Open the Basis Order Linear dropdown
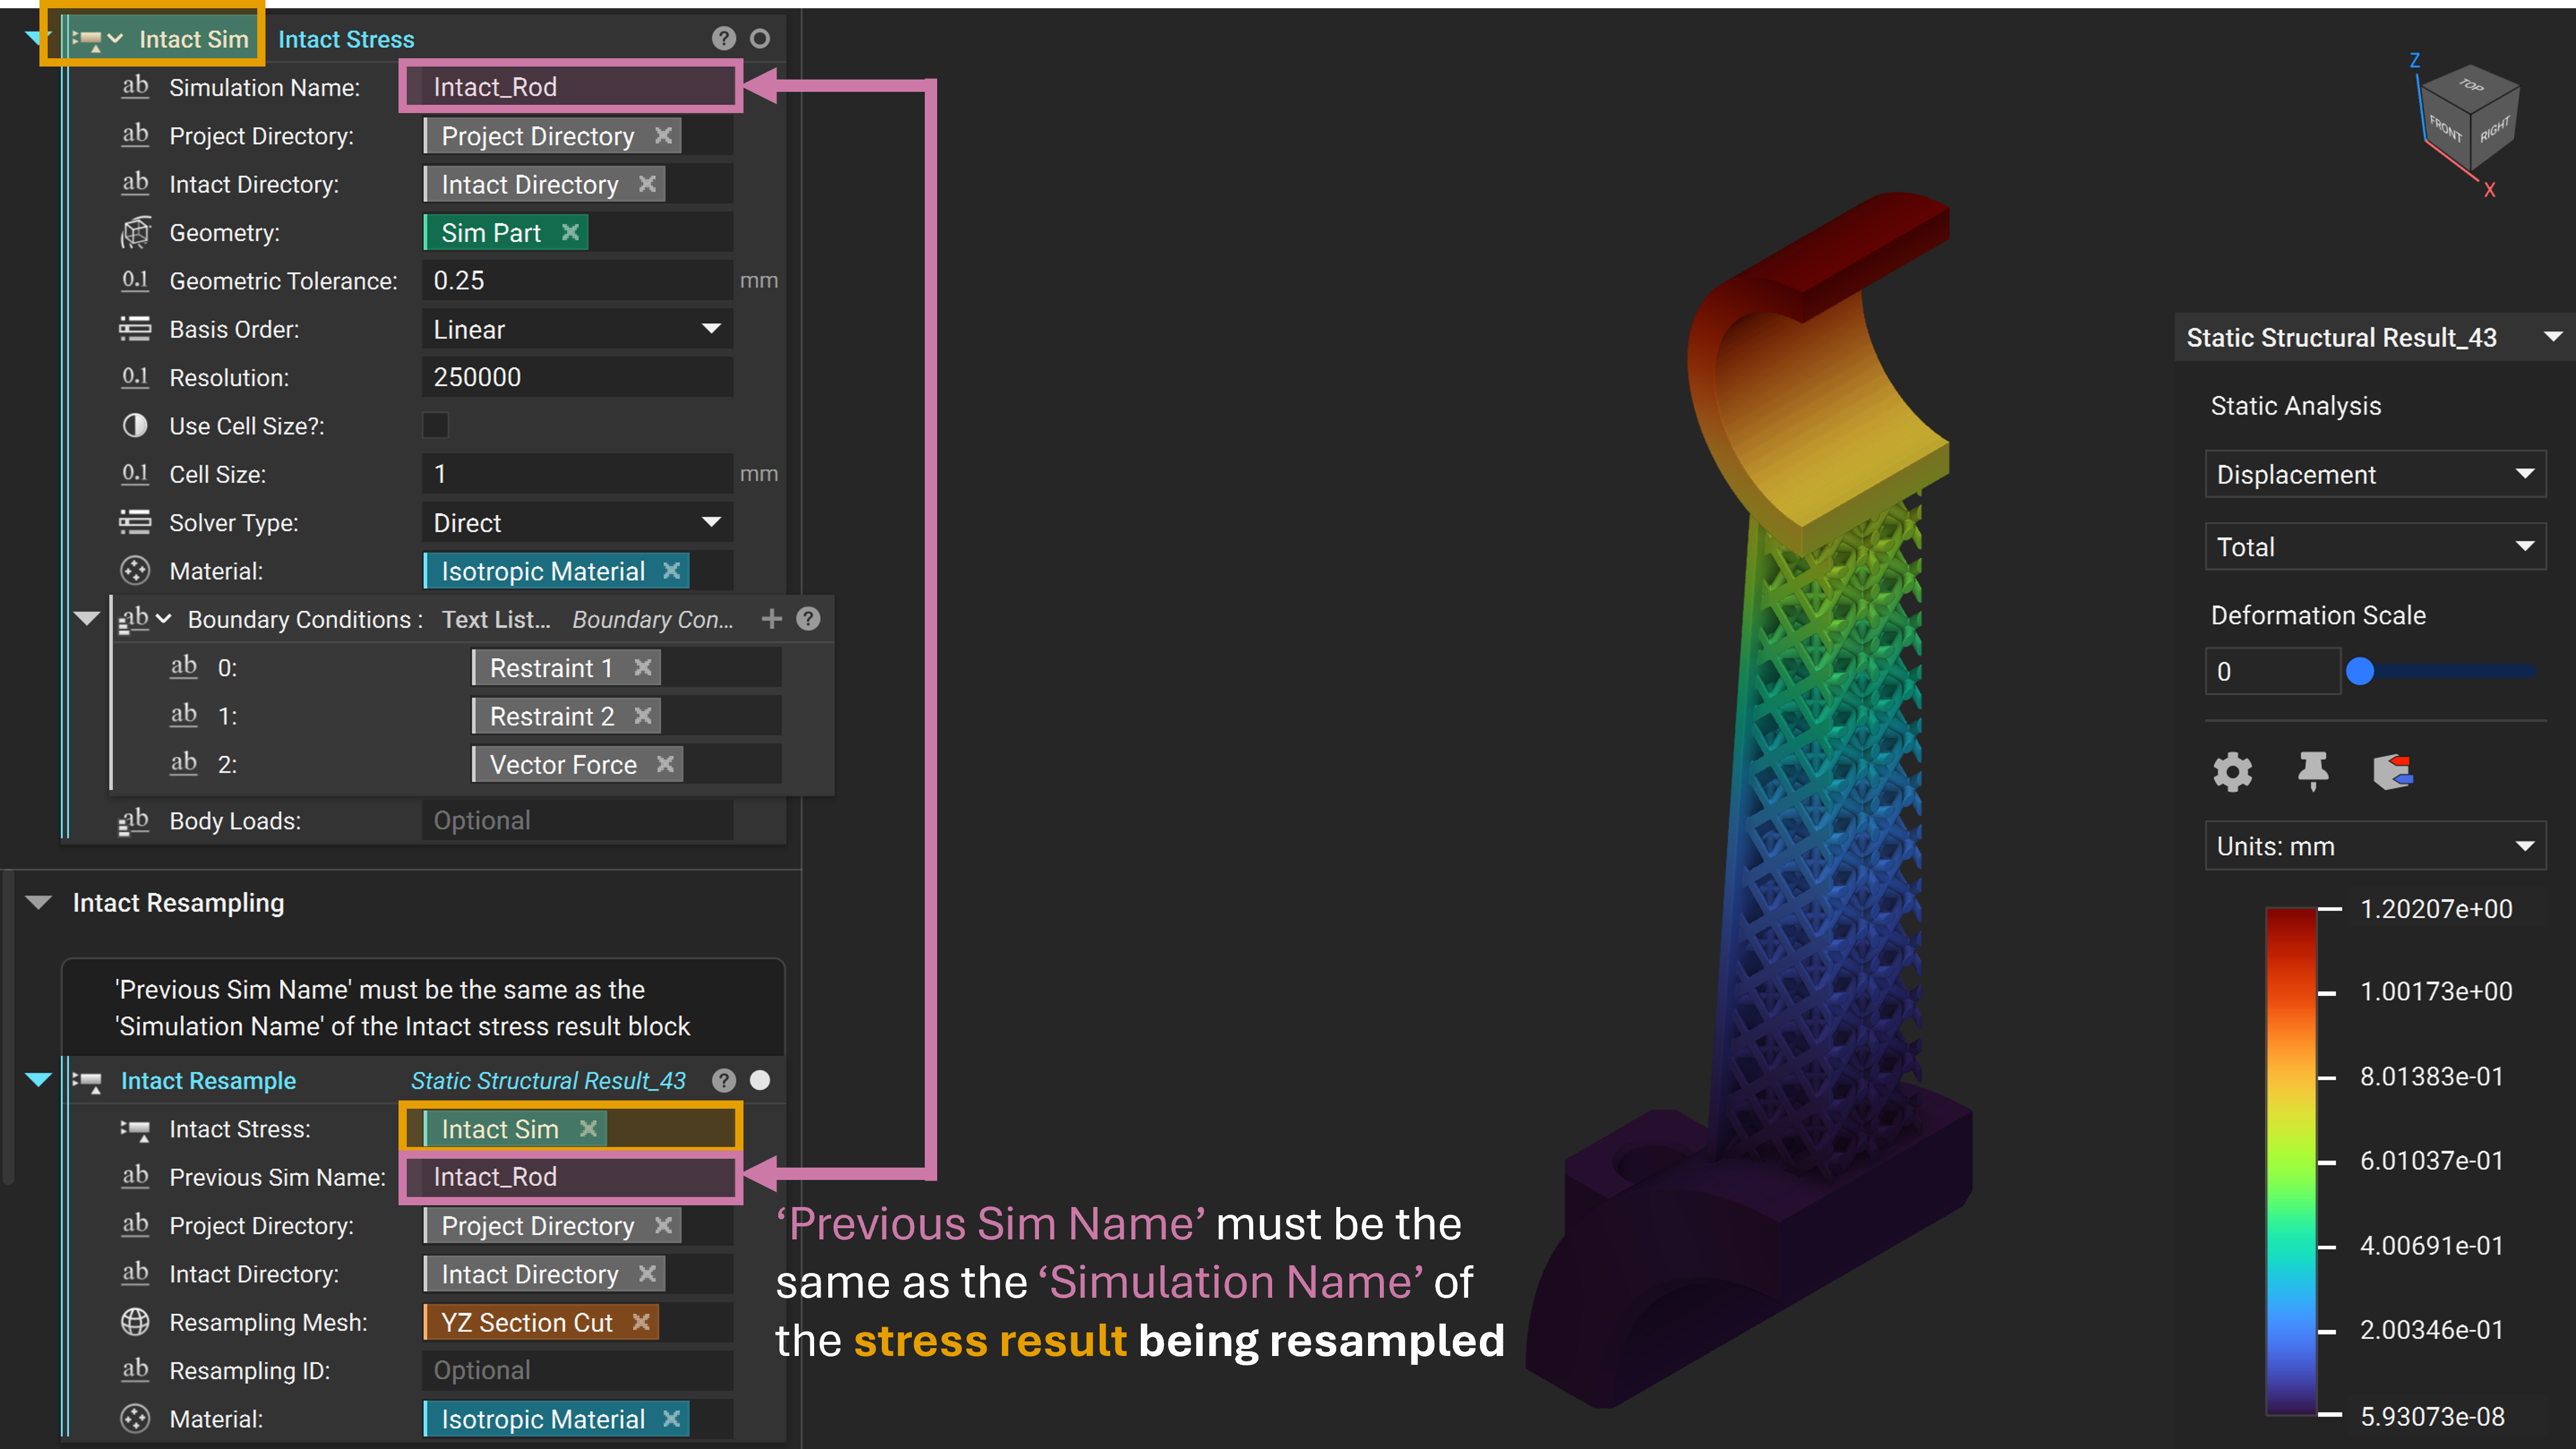 577,329
